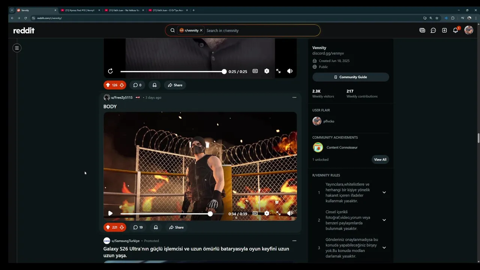Image resolution: width=480 pixels, height=270 pixels.
Task: Go back in browser history
Action: point(12,18)
